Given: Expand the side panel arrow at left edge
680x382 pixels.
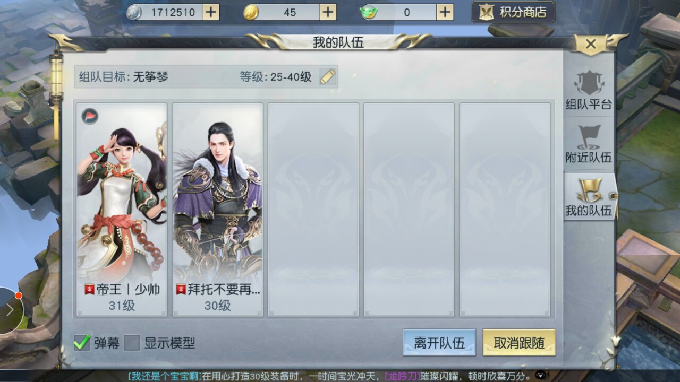Looking at the screenshot, I should [10, 310].
